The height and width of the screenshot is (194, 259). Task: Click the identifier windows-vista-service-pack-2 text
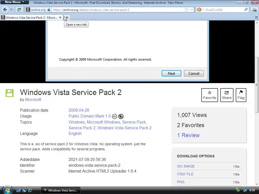coord(94,165)
